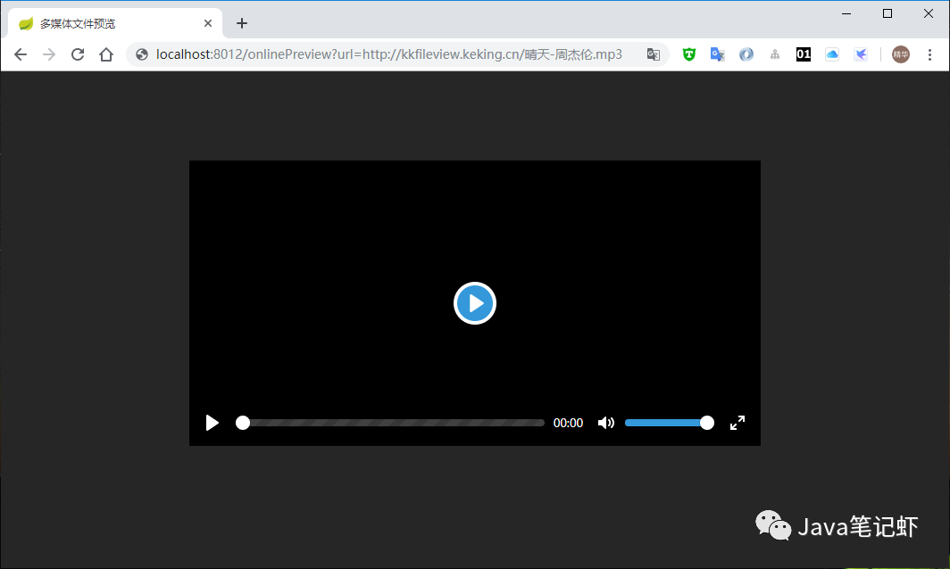Click the translate page icon in address bar
This screenshot has height=569, width=950.
pyautogui.click(x=653, y=54)
